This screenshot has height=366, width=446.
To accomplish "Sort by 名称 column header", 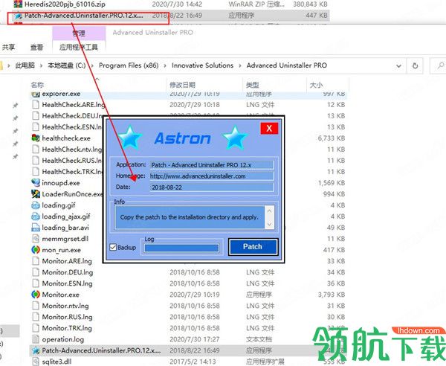I will click(37, 85).
